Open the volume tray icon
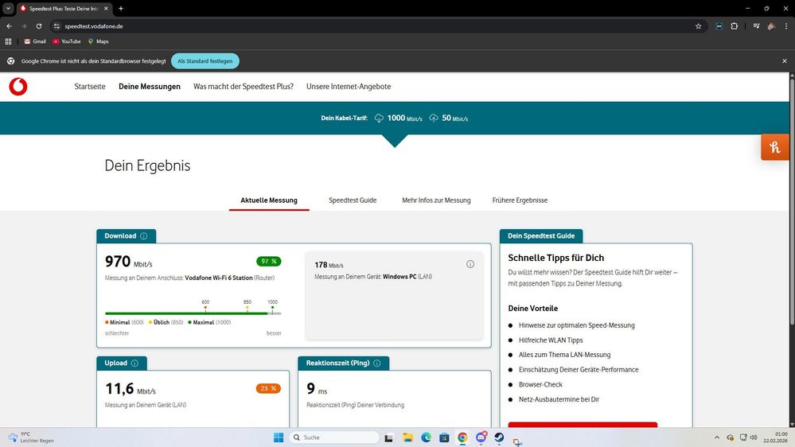 (754, 437)
